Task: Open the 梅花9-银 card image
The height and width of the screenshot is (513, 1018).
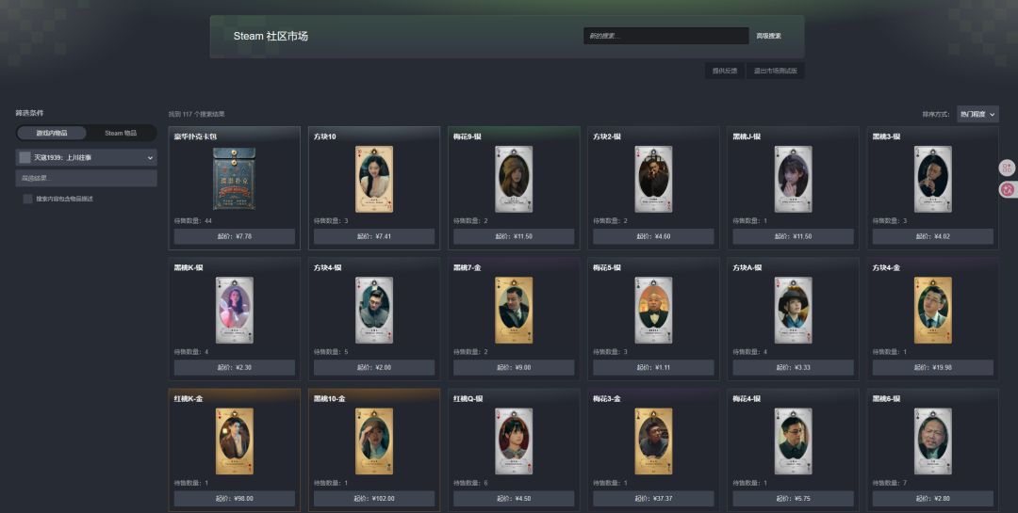Action: [x=514, y=179]
